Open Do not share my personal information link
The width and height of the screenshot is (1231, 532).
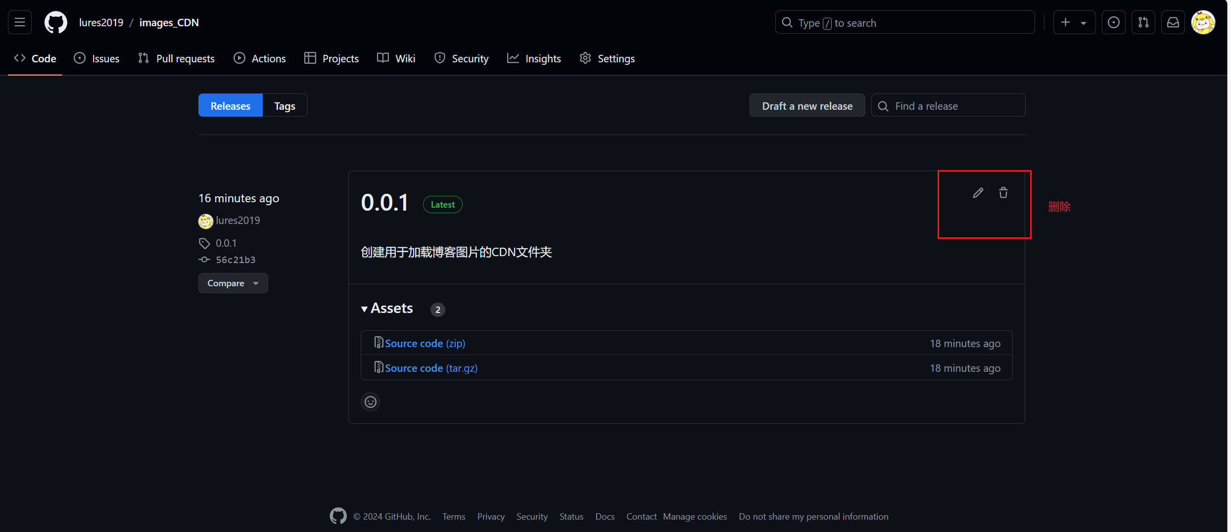[814, 516]
